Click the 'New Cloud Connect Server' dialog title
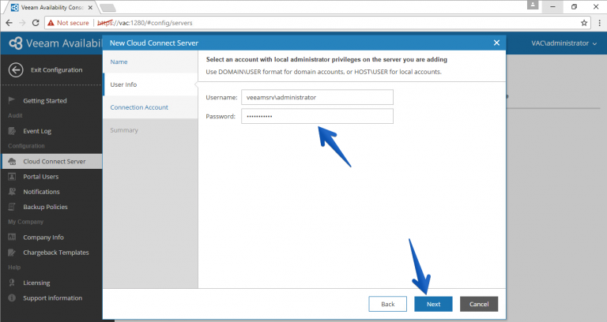Image resolution: width=607 pixels, height=322 pixels. (x=154, y=43)
